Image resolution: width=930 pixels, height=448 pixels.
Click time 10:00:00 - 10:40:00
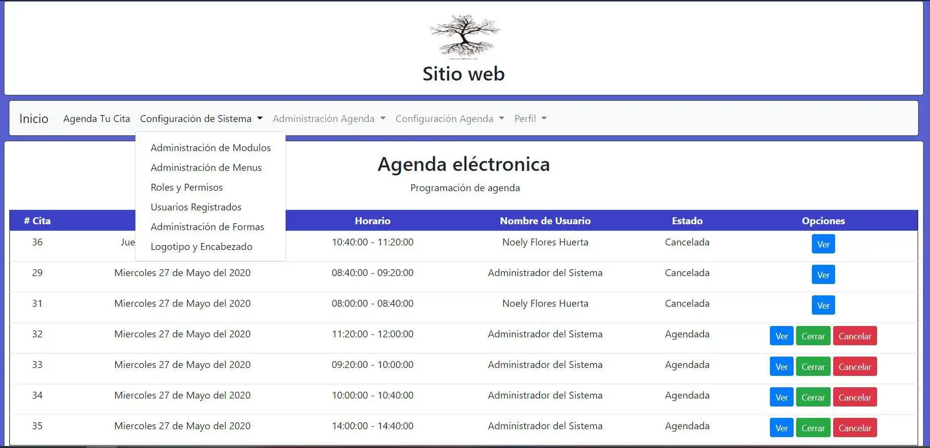(373, 395)
